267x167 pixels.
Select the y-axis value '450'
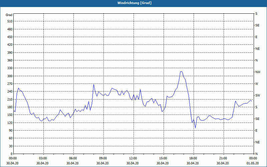(x=10, y=37)
